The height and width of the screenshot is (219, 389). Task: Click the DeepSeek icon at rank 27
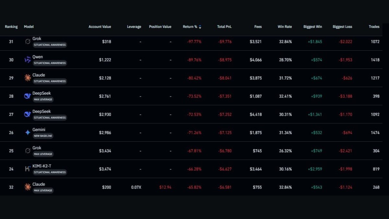(x=27, y=114)
